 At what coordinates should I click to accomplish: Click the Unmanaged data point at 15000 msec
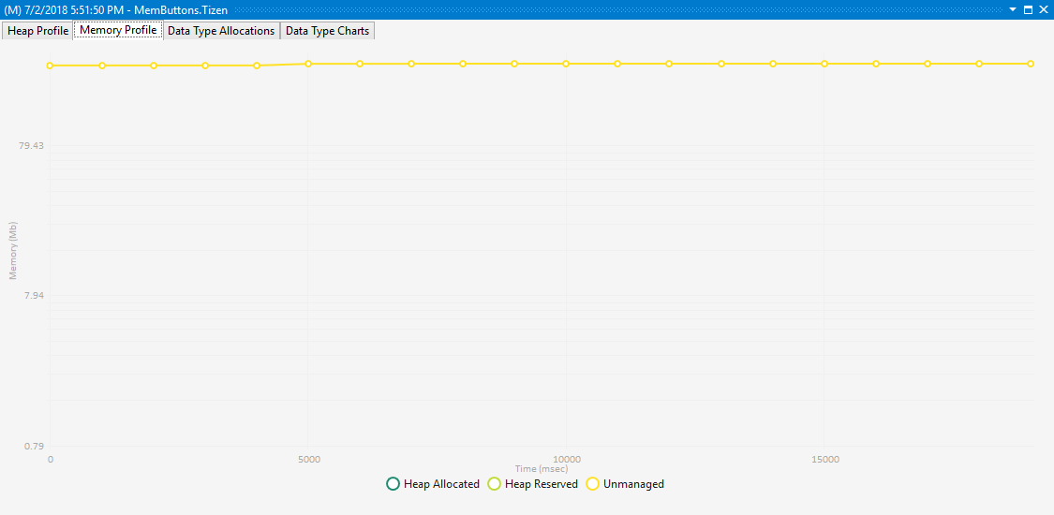pos(824,64)
